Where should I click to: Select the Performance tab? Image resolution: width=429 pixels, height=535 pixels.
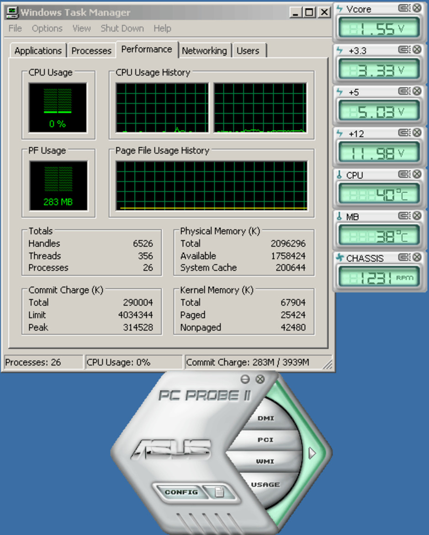[x=147, y=49]
